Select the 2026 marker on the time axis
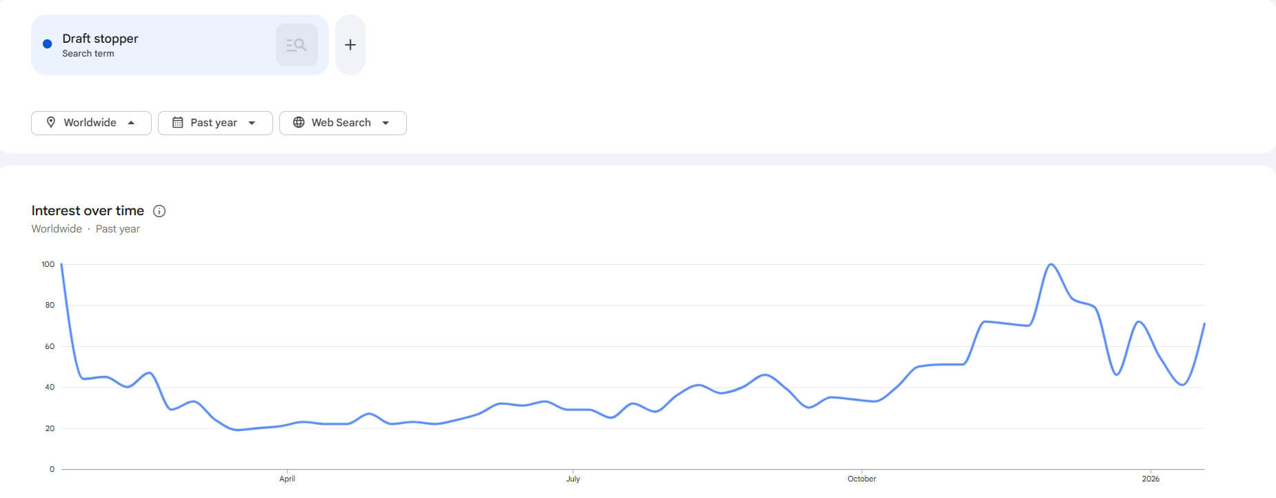 click(x=1150, y=479)
